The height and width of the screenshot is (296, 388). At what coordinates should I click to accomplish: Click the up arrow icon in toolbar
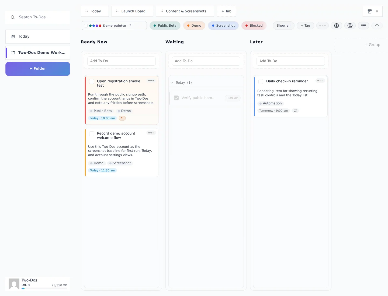377,26
